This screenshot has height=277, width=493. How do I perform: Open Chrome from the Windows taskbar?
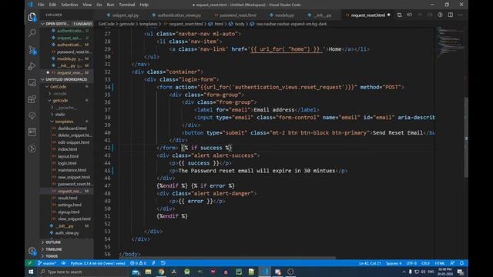tap(161, 272)
